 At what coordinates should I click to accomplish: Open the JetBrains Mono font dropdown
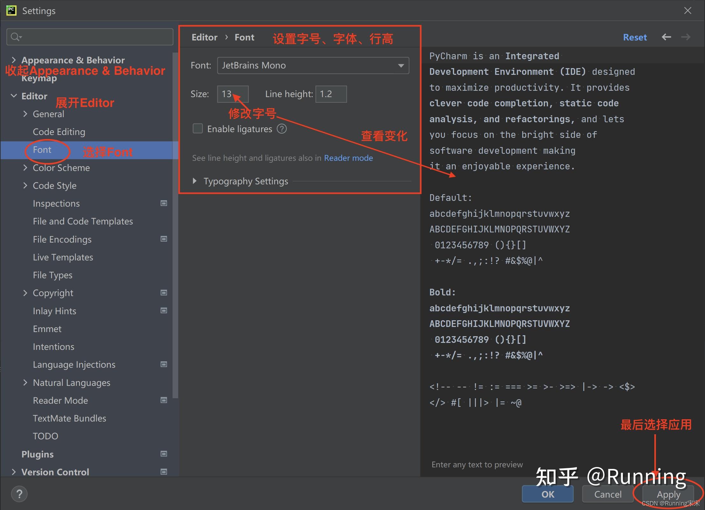401,65
